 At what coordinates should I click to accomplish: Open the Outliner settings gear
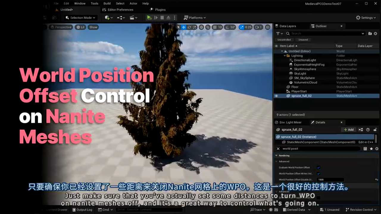click(375, 34)
